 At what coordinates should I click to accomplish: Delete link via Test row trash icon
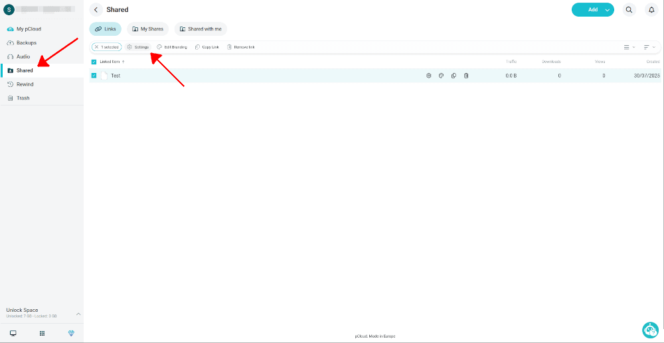(466, 76)
